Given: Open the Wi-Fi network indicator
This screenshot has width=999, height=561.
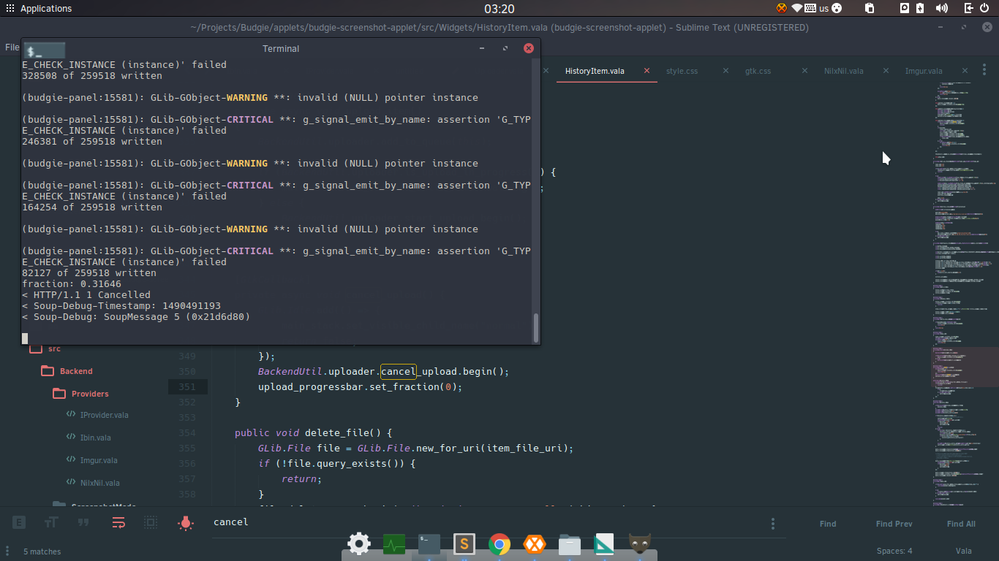Looking at the screenshot, I should tap(796, 9).
